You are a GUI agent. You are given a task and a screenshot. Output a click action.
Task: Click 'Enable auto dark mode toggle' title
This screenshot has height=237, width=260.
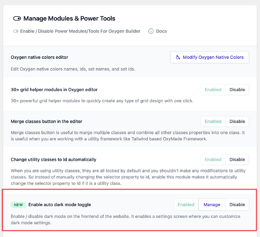[x=60, y=205]
